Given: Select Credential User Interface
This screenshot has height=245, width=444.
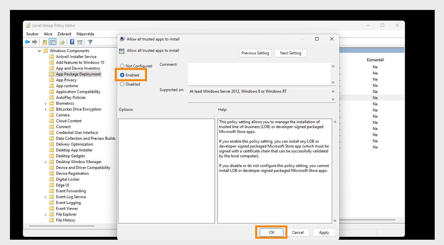Looking at the screenshot, I should (77, 133).
